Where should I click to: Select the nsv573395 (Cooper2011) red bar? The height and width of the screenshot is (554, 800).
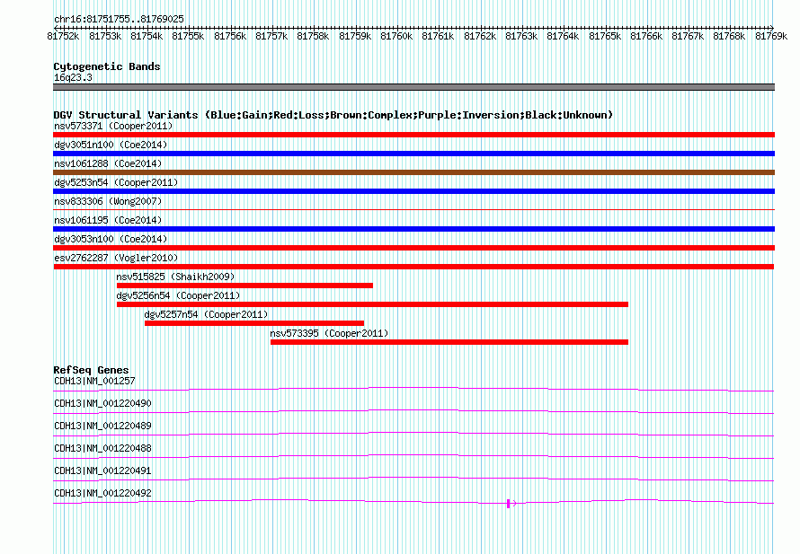tap(449, 342)
